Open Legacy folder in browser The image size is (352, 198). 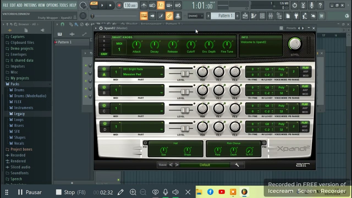click(x=19, y=114)
